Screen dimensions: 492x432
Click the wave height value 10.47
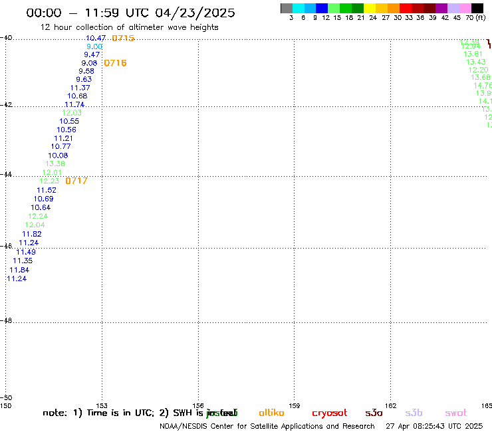point(96,38)
